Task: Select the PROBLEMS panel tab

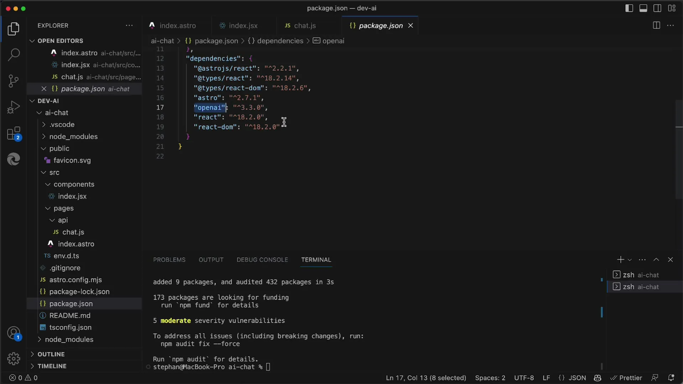Action: click(x=169, y=260)
